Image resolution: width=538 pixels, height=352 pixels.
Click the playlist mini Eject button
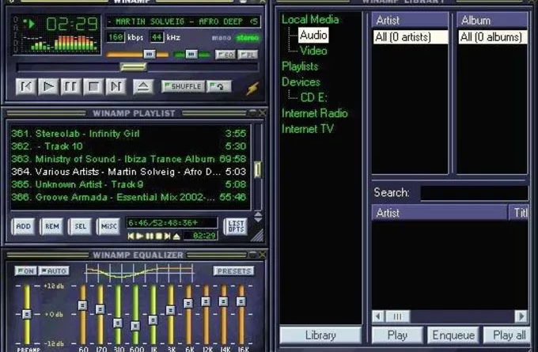[x=176, y=236]
